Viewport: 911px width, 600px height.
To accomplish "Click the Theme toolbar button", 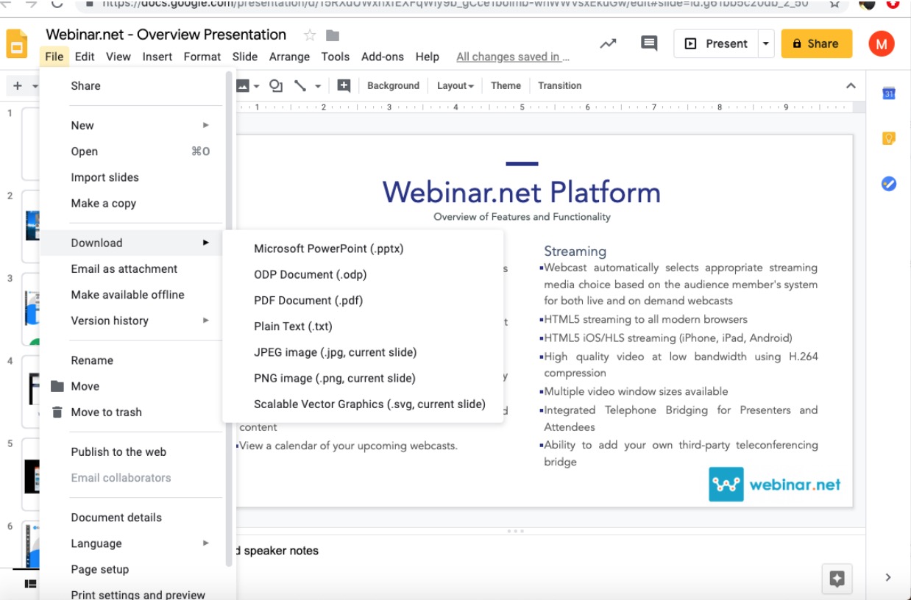I will tap(506, 86).
